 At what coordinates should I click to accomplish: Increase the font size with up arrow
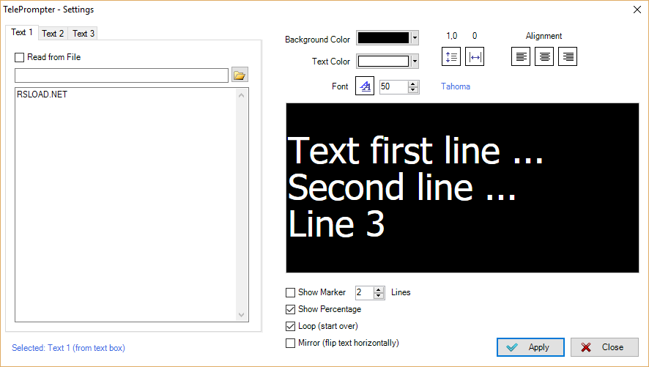click(412, 84)
